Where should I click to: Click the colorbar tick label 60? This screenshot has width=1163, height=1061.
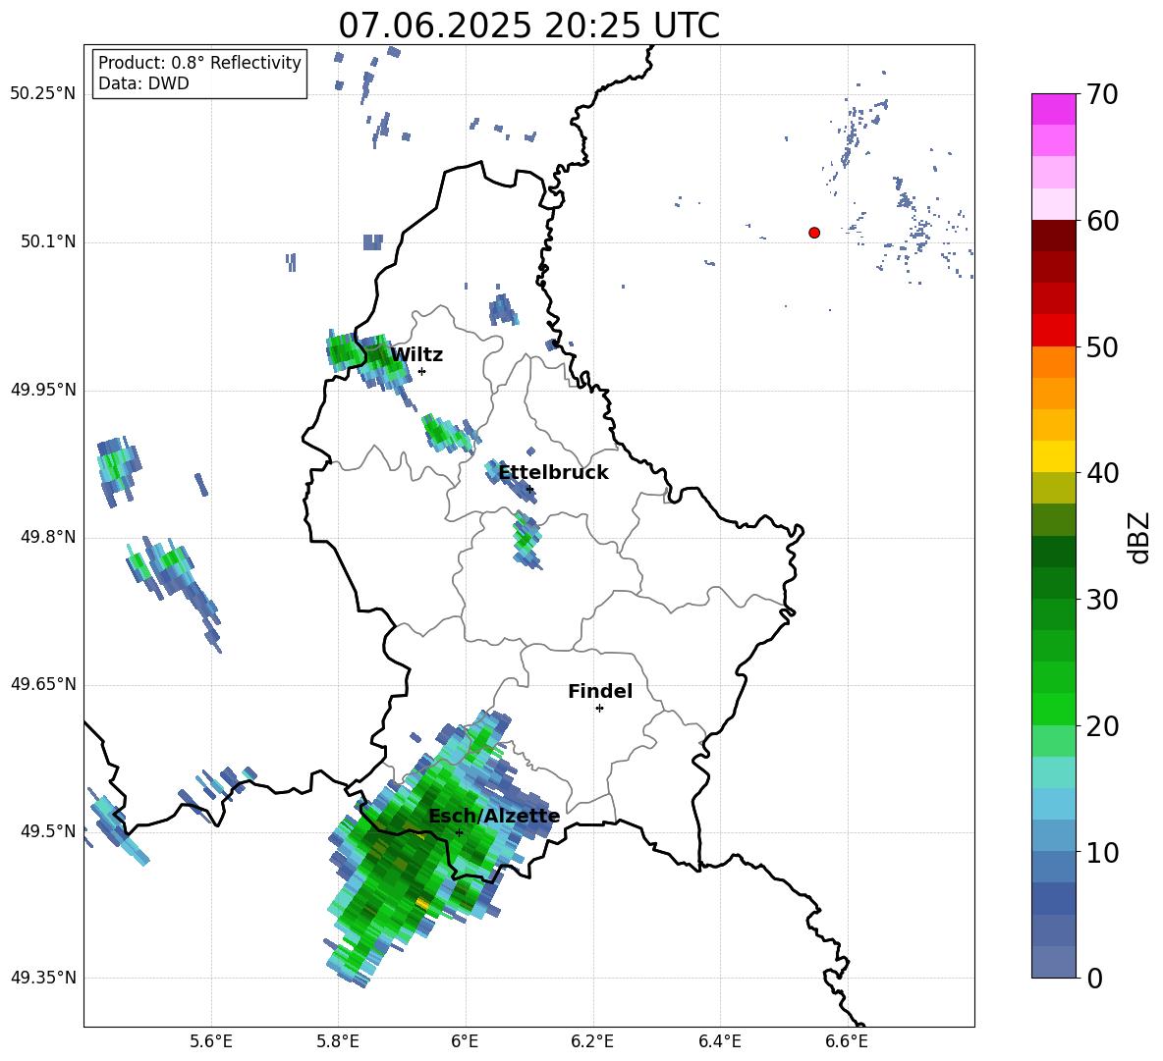click(1102, 221)
